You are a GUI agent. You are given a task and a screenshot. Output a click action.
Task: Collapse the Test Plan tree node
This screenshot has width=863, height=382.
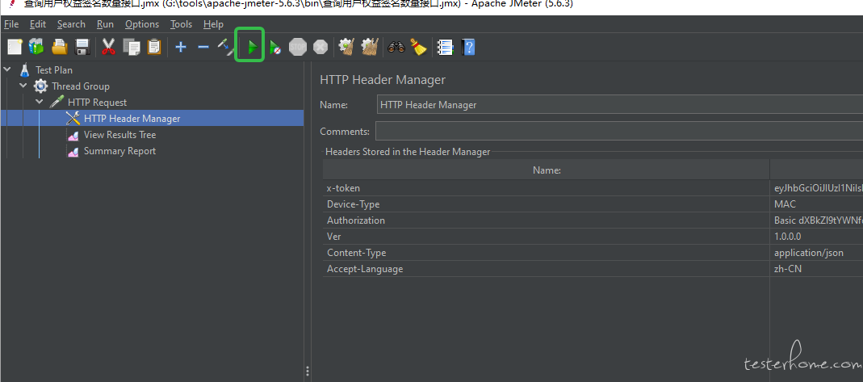7,70
